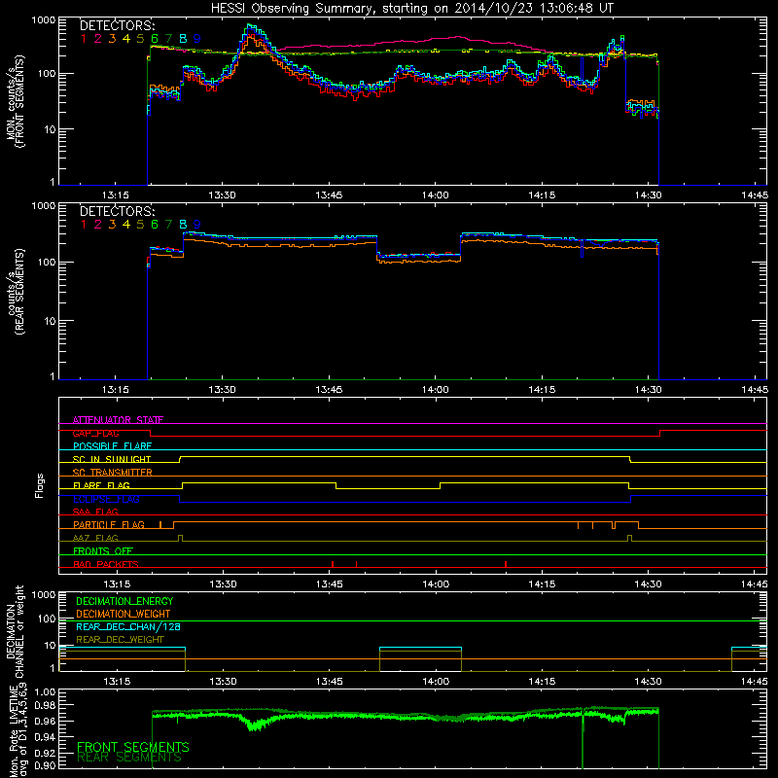Screen dimensions: 778x778
Task: Click 14:30 tick under rear segments plot
Action: pos(648,390)
